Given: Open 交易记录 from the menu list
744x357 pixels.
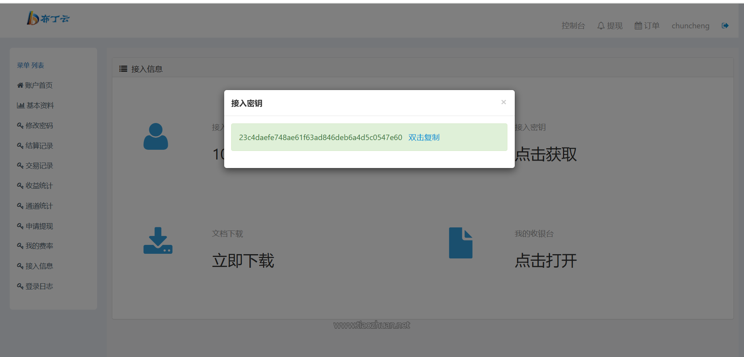Looking at the screenshot, I should (39, 165).
